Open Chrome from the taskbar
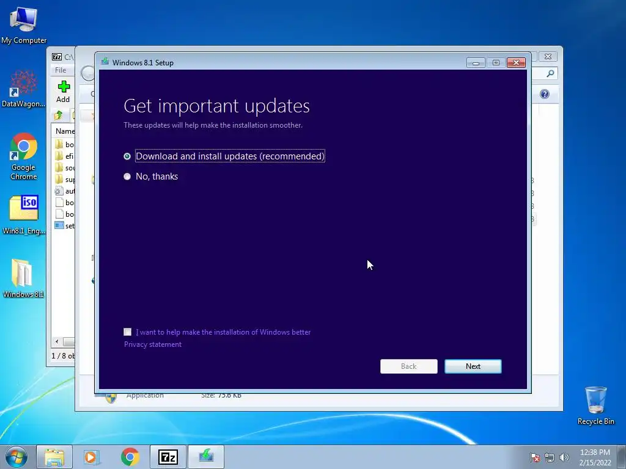626x469 pixels. click(130, 457)
